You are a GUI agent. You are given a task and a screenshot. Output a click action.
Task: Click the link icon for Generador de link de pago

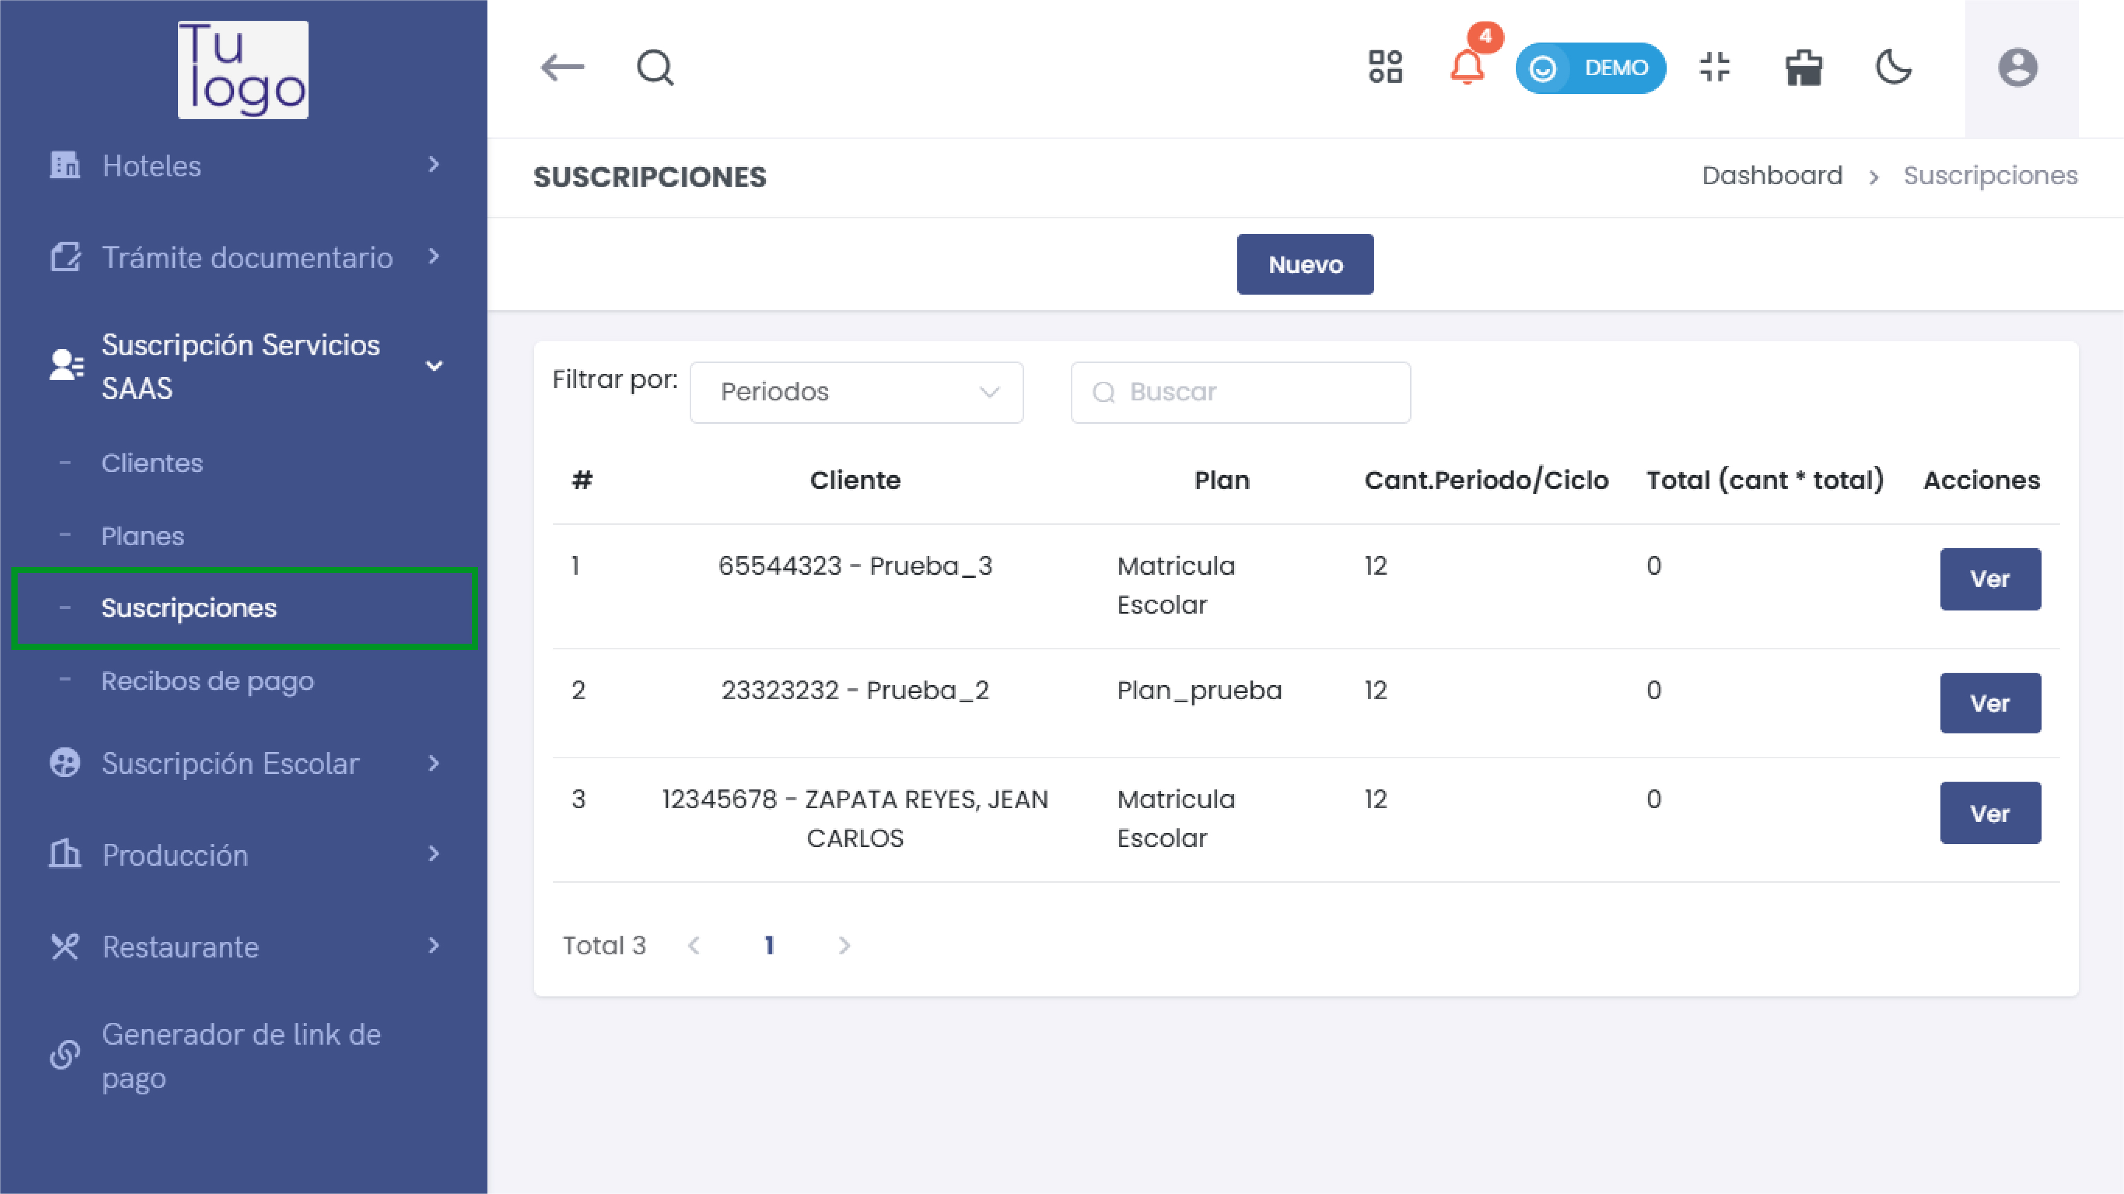tap(65, 1054)
